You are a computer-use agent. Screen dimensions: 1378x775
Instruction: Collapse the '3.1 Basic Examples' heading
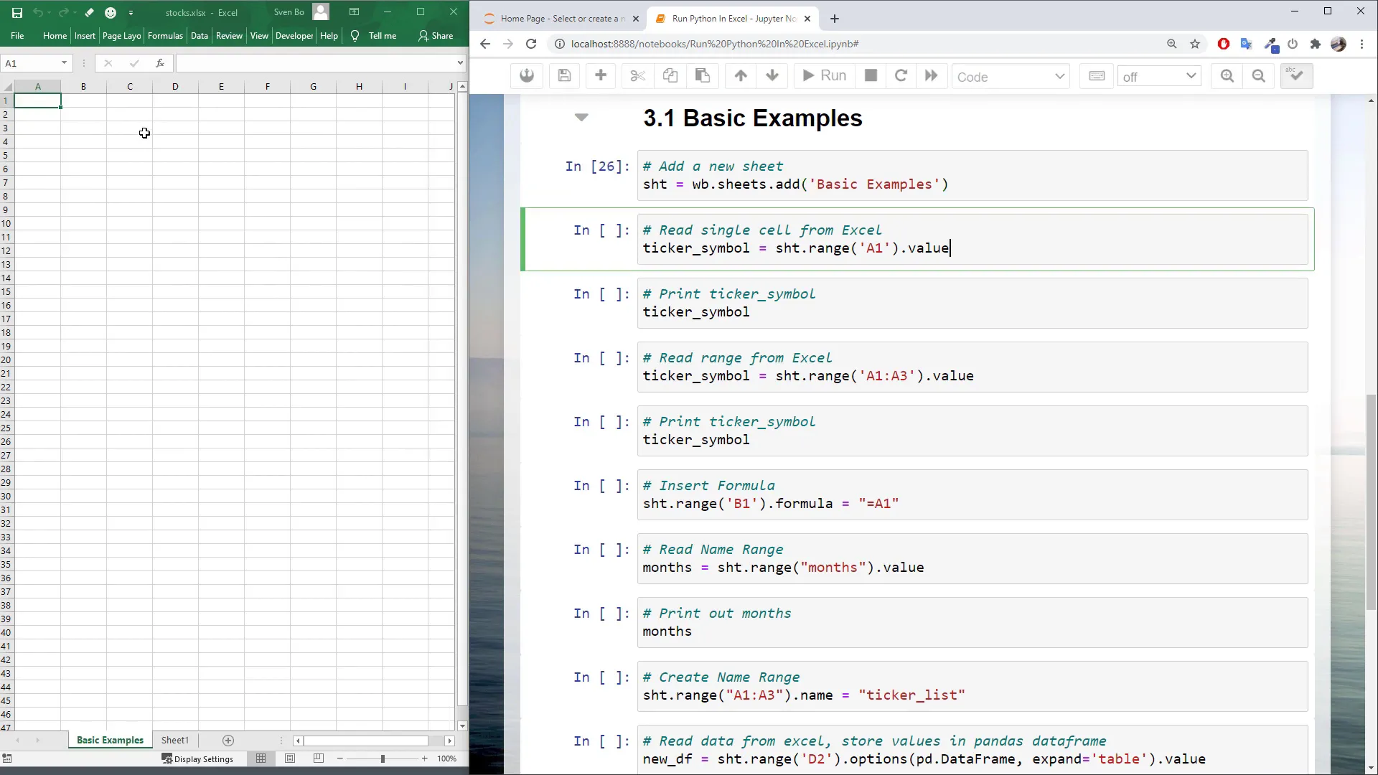click(581, 117)
